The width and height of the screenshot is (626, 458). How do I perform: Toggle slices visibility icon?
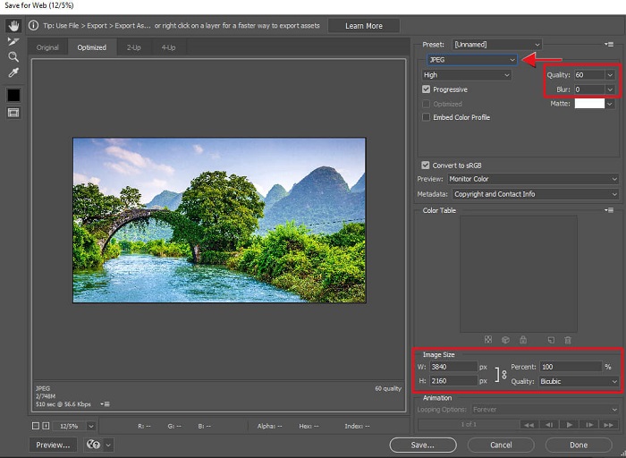13,113
